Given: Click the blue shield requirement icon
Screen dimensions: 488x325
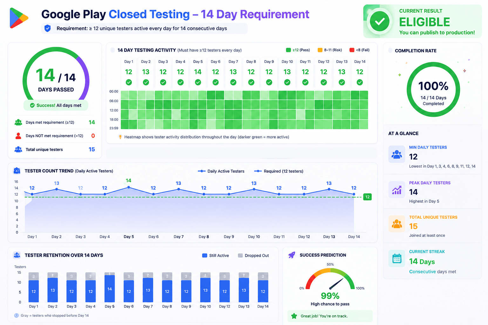Looking at the screenshot, I should point(48,29).
